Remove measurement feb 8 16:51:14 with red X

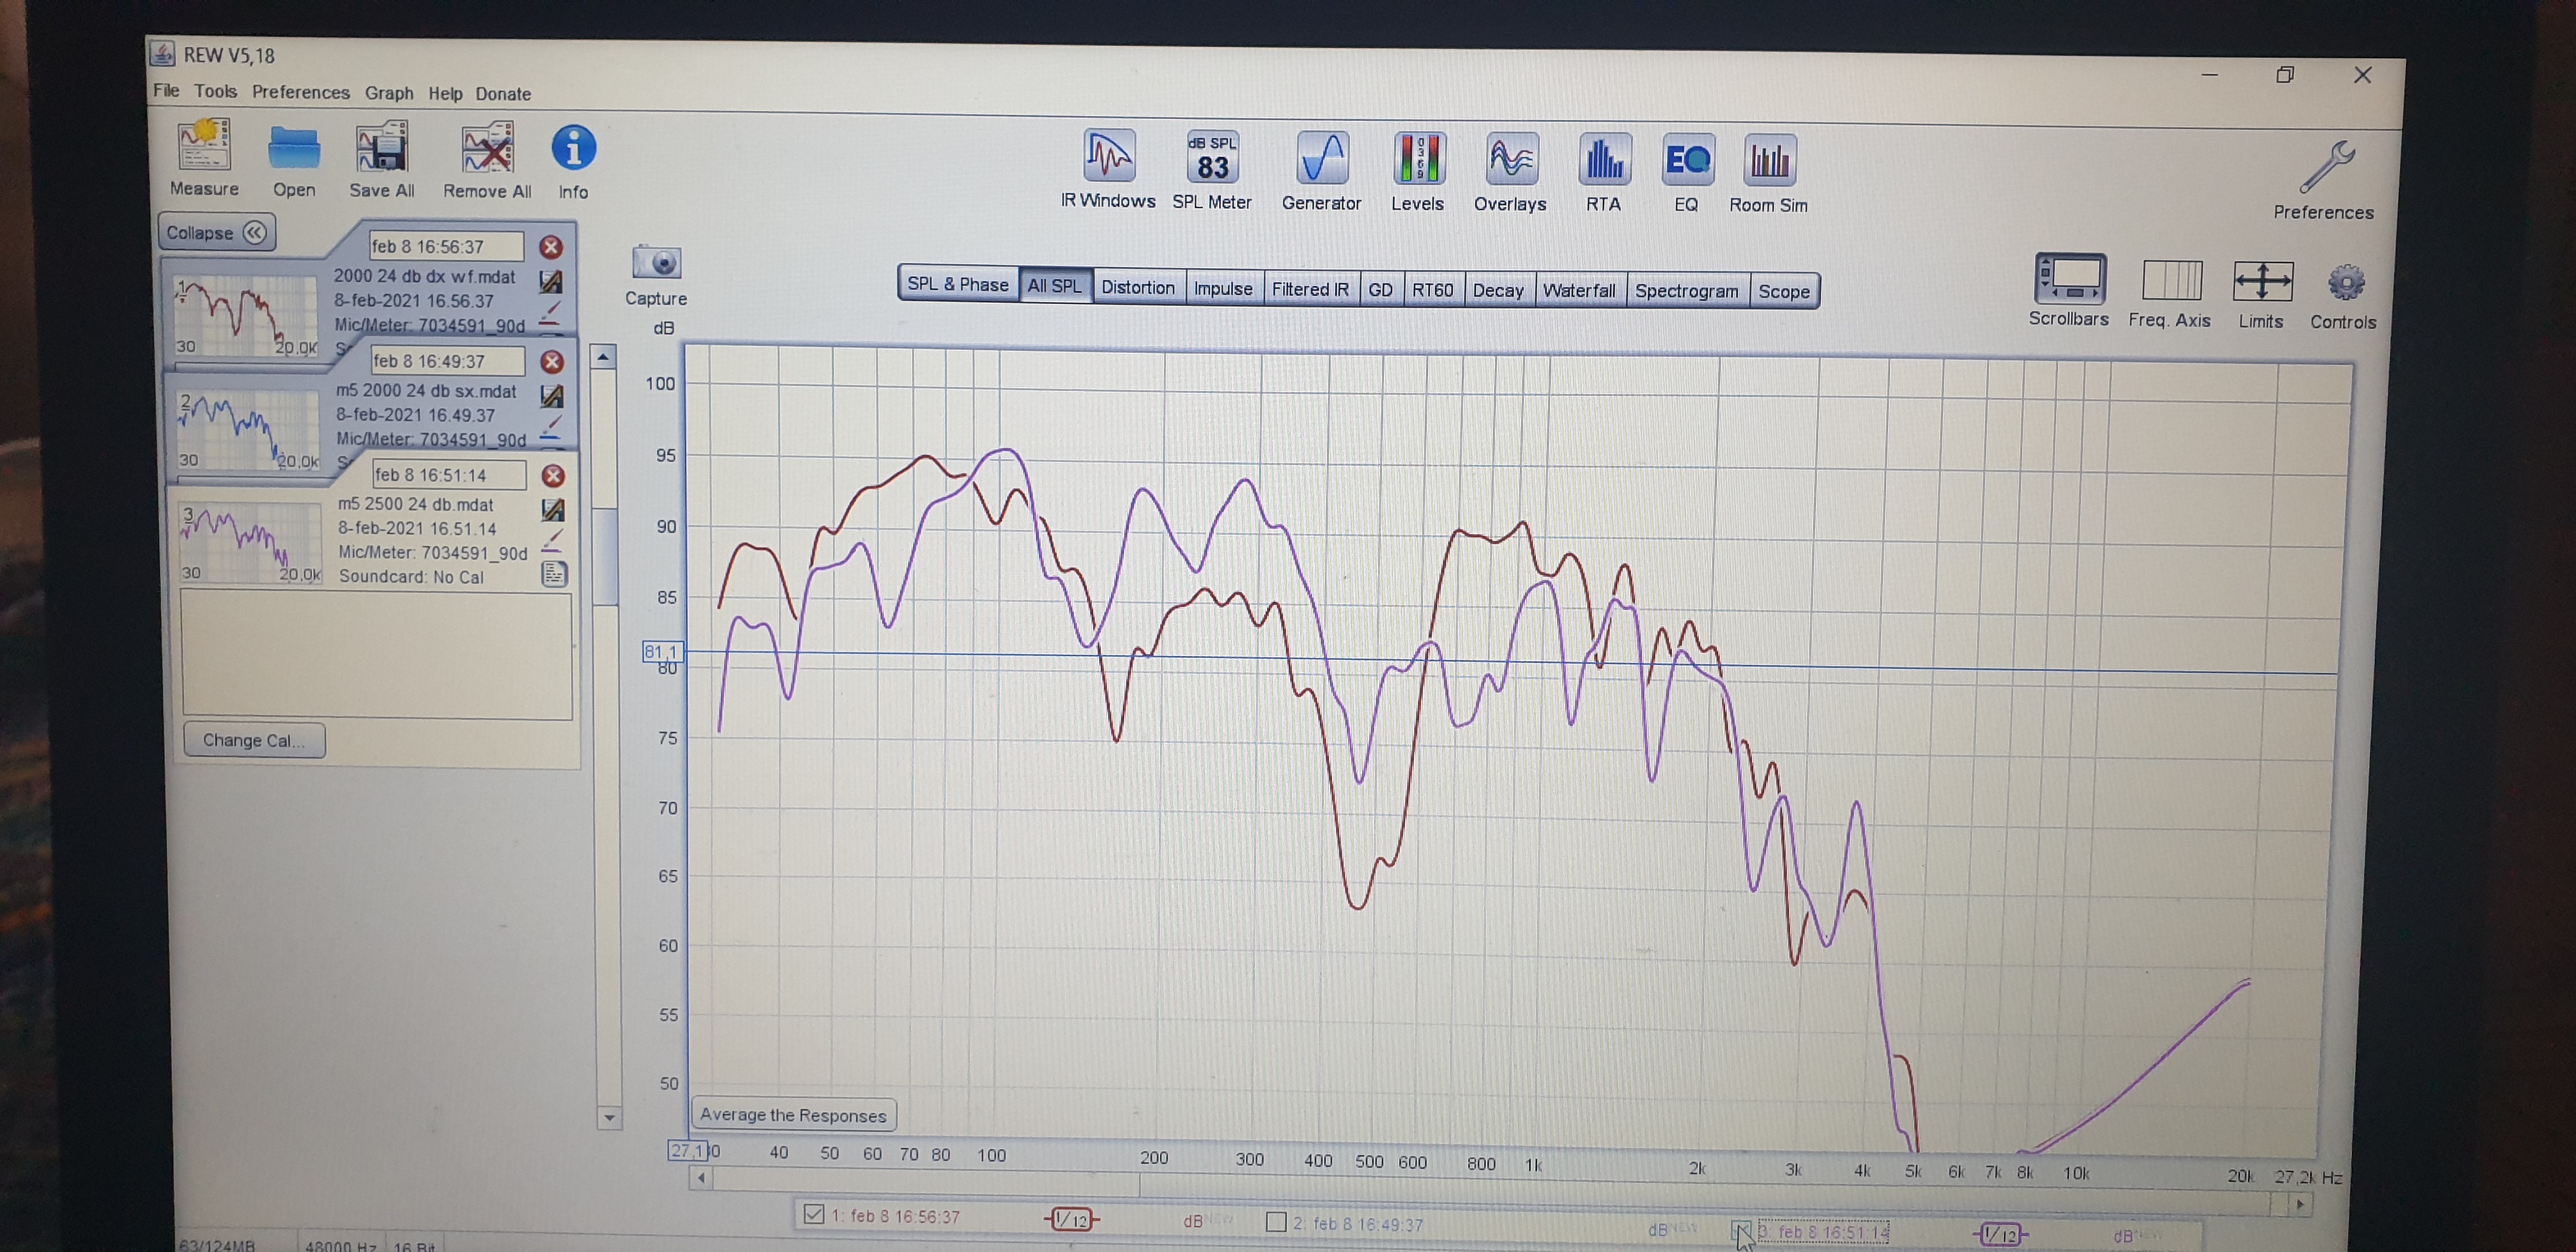(553, 476)
